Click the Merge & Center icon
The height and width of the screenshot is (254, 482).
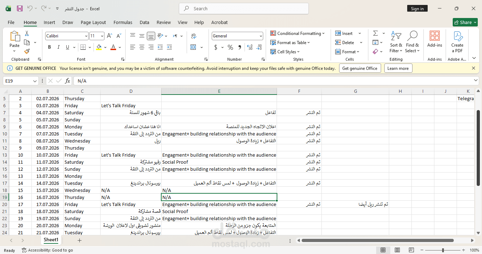point(193,47)
